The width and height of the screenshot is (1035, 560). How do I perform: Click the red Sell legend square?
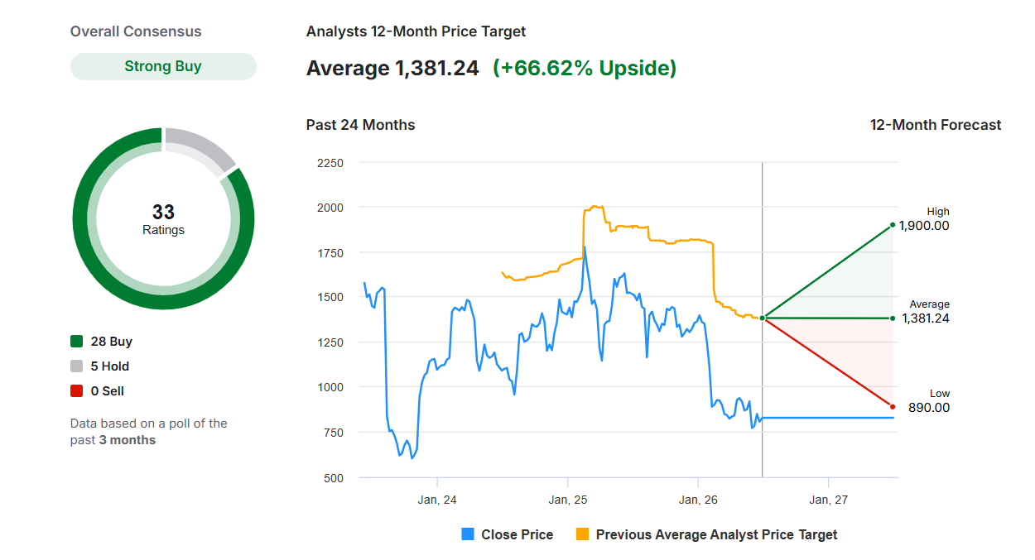click(x=77, y=391)
